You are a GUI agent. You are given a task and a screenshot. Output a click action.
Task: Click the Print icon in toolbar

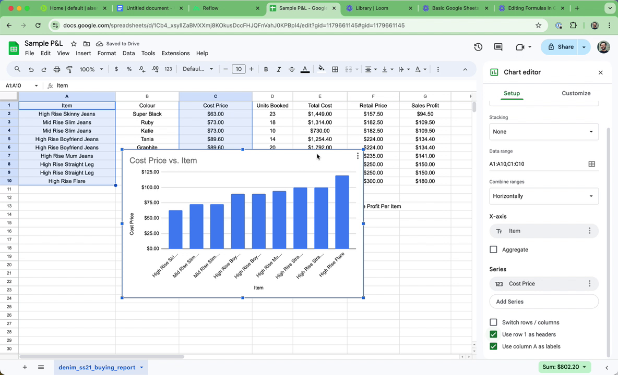click(56, 69)
